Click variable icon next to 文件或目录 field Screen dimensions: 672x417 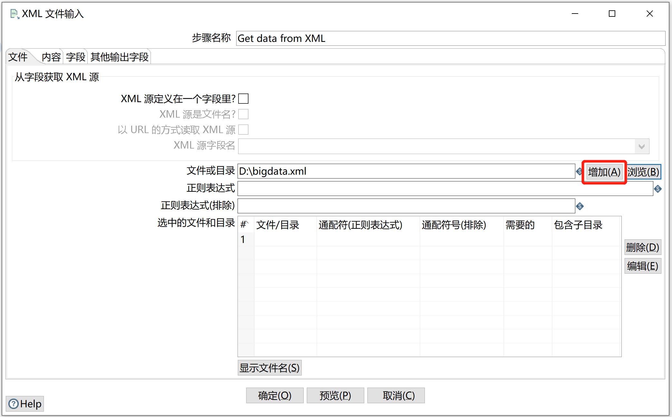click(579, 171)
